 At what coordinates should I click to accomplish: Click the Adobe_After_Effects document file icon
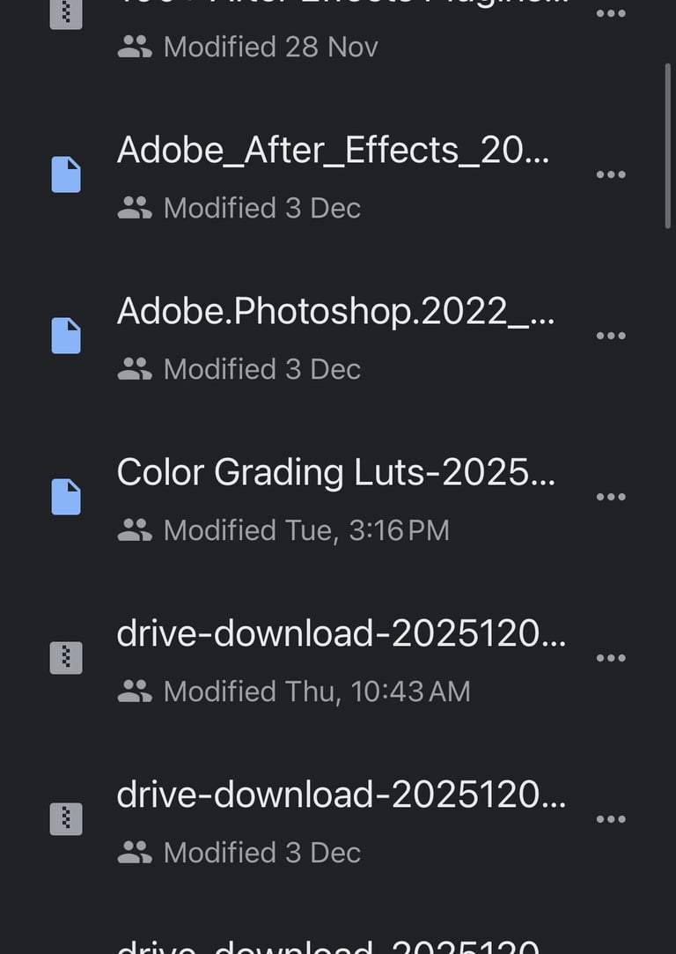(66, 174)
